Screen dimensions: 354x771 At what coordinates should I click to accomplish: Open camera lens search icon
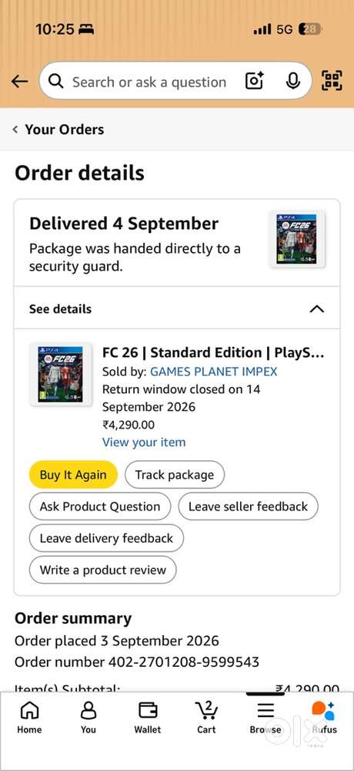(x=254, y=81)
